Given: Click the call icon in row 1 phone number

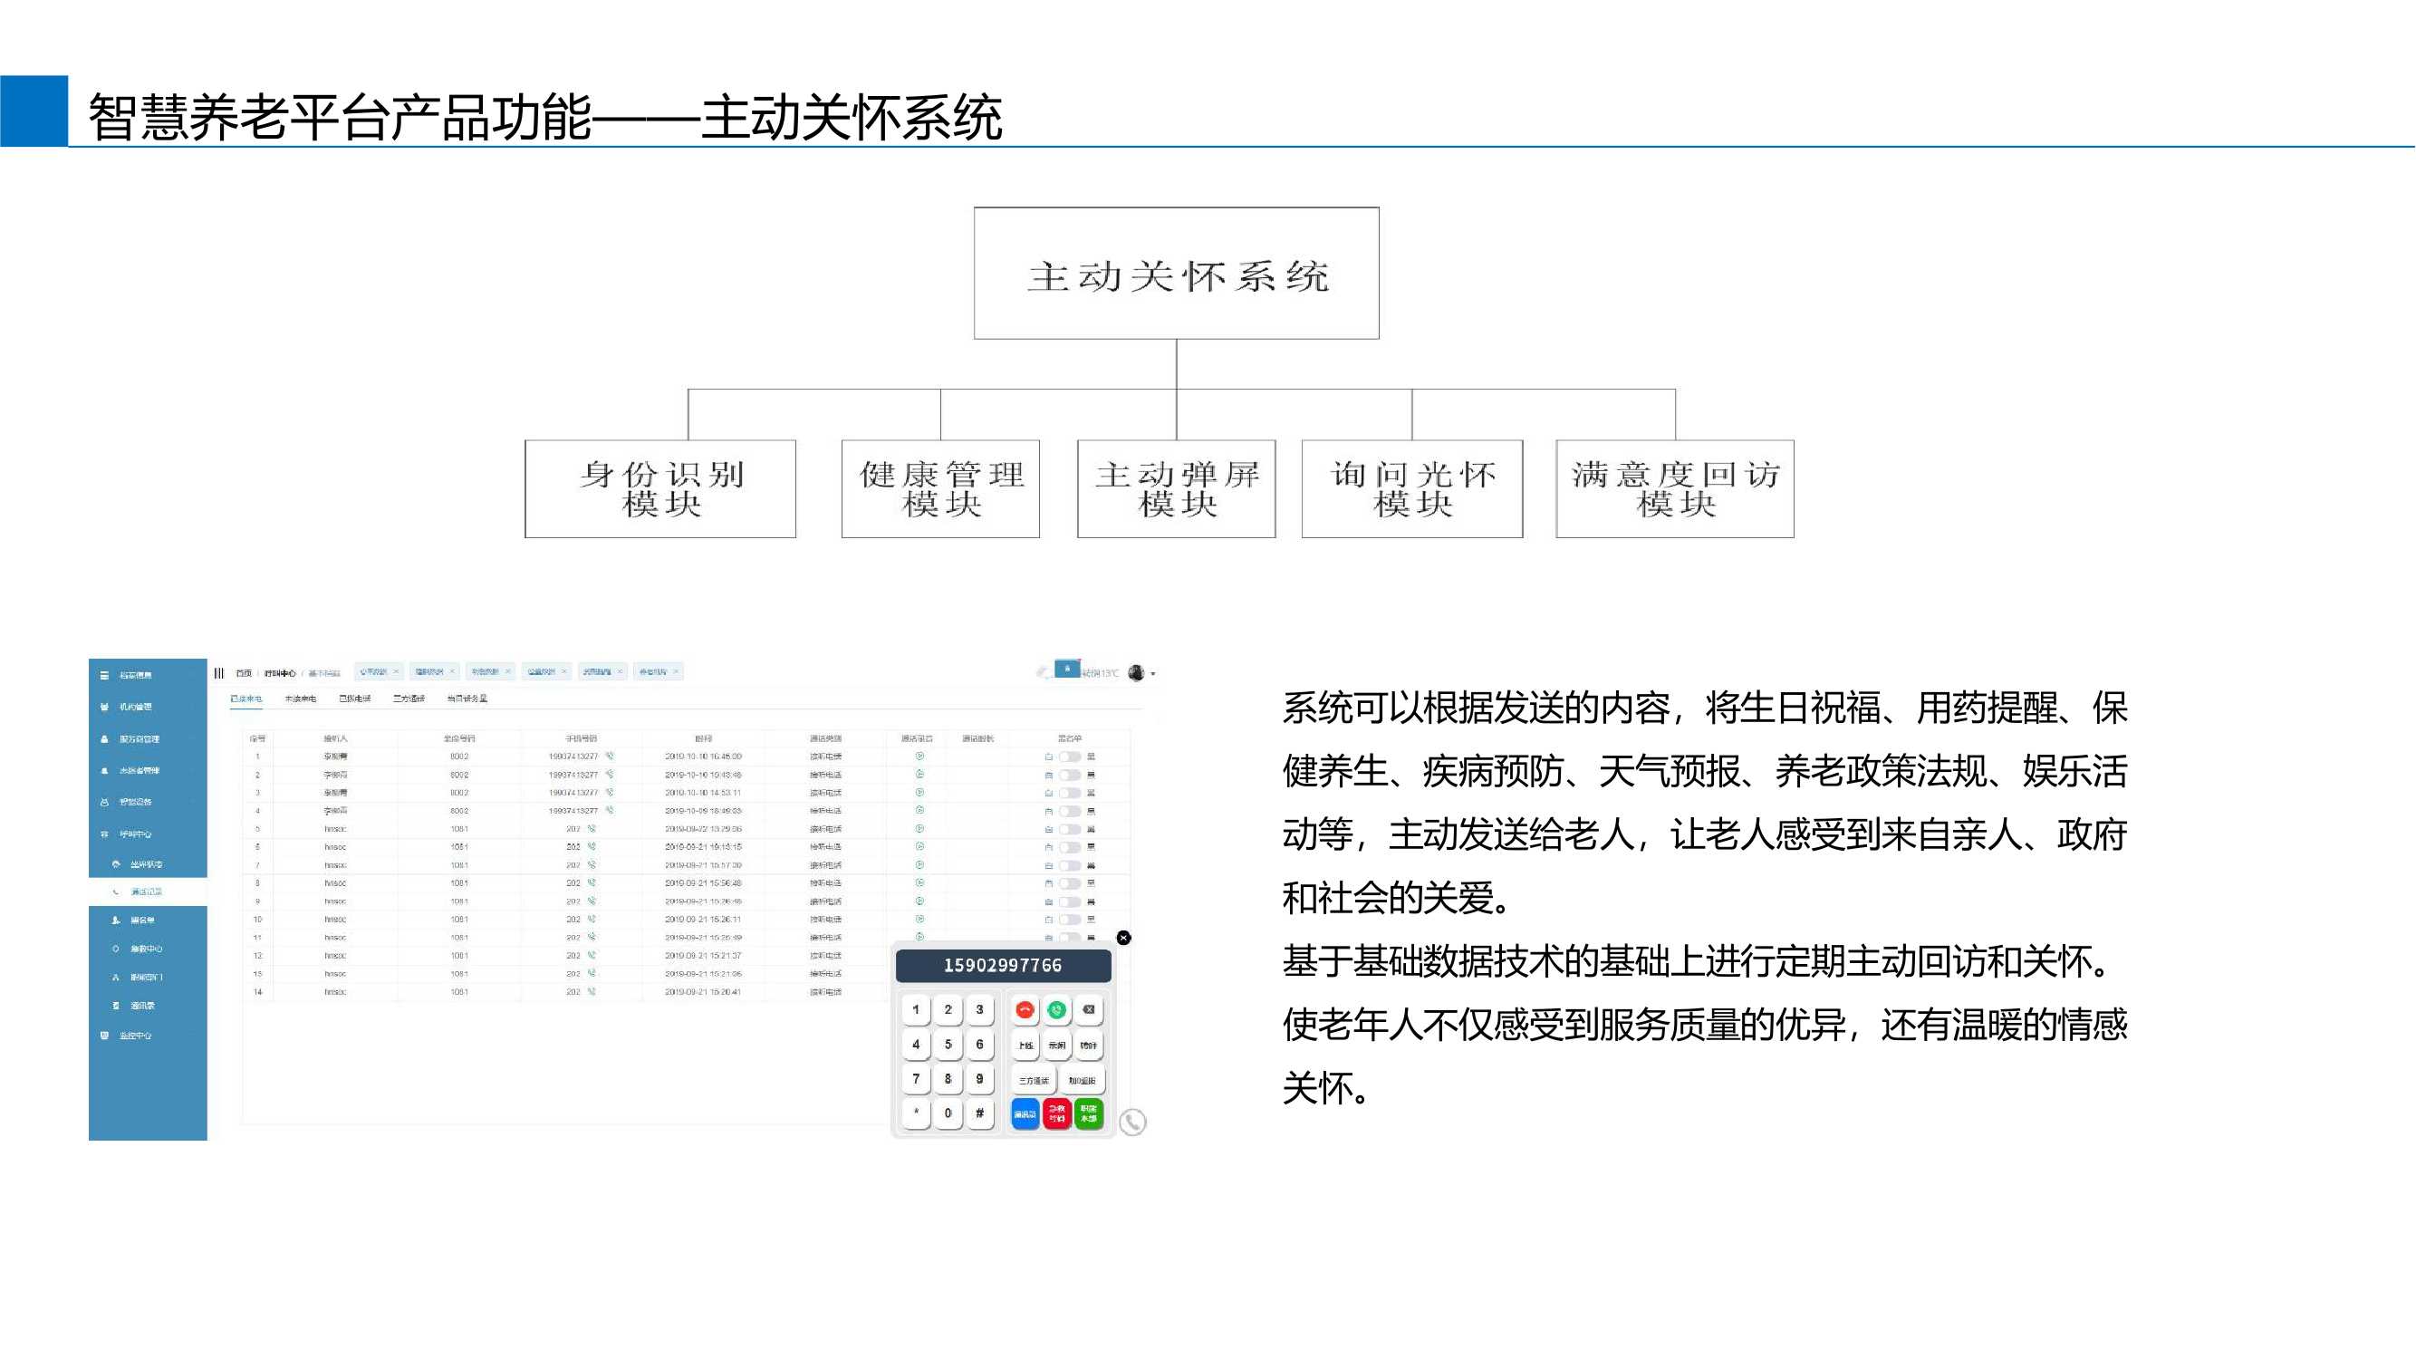Looking at the screenshot, I should click(610, 756).
